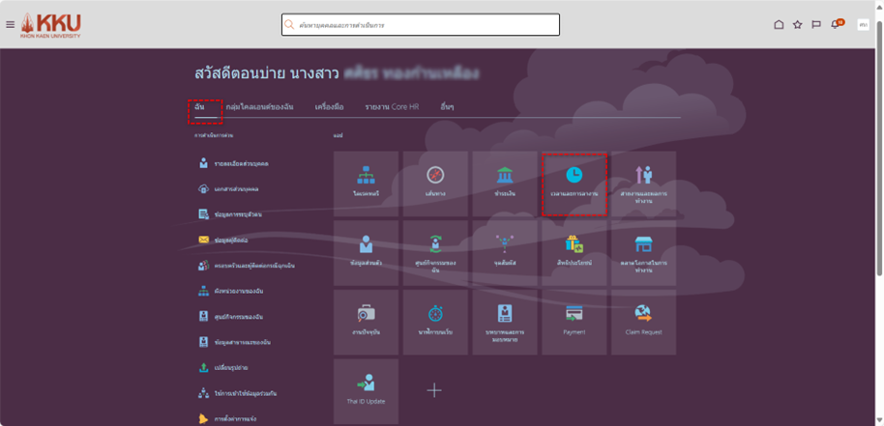
Task: Open the hamburger navigation menu
Action: tap(10, 24)
